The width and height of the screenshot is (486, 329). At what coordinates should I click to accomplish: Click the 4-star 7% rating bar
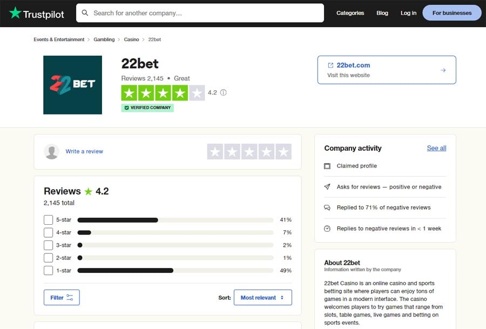tap(175, 232)
